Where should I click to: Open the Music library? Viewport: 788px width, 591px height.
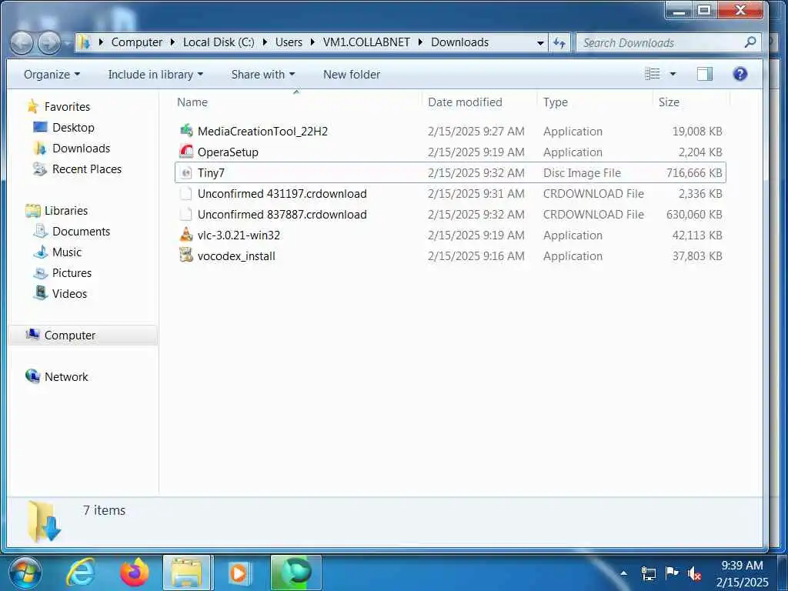[67, 252]
